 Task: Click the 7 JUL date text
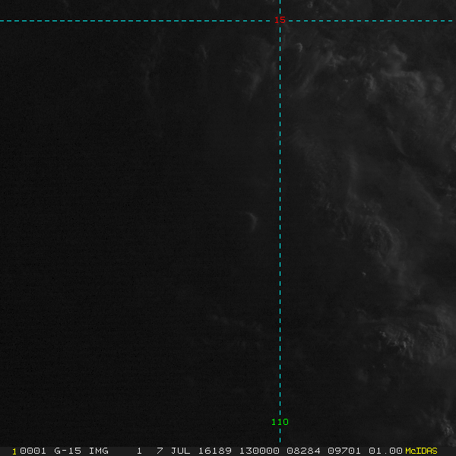tap(174, 451)
